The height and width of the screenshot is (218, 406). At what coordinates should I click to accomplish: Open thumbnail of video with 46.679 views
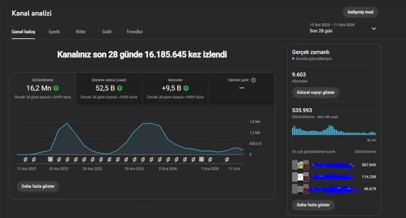pos(300,189)
